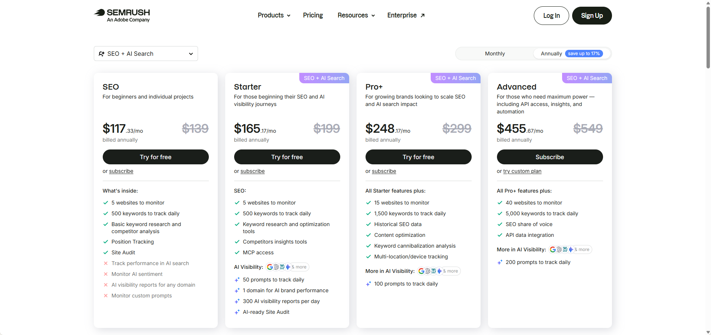
Task: Click ChatGPT icon in Starter AI Visibility
Action: pyautogui.click(x=276, y=267)
